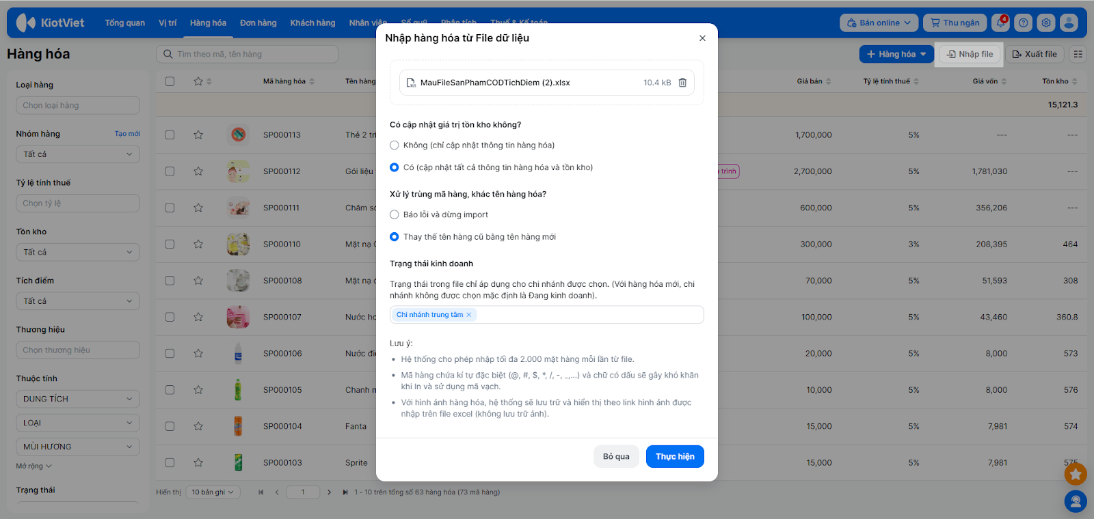Open the 'Tổng quan' menu
The image size is (1094, 519).
click(x=124, y=23)
